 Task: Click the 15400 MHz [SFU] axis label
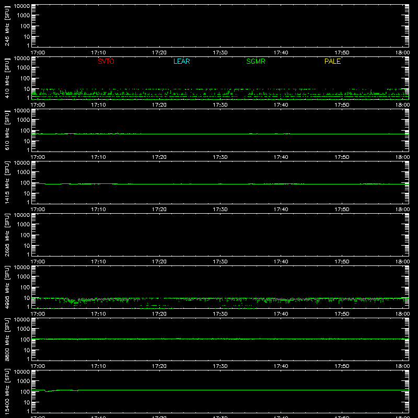pos(7,391)
